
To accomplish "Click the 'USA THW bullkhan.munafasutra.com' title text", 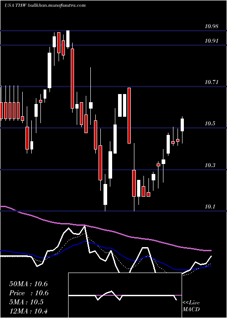I will click(45, 5).
